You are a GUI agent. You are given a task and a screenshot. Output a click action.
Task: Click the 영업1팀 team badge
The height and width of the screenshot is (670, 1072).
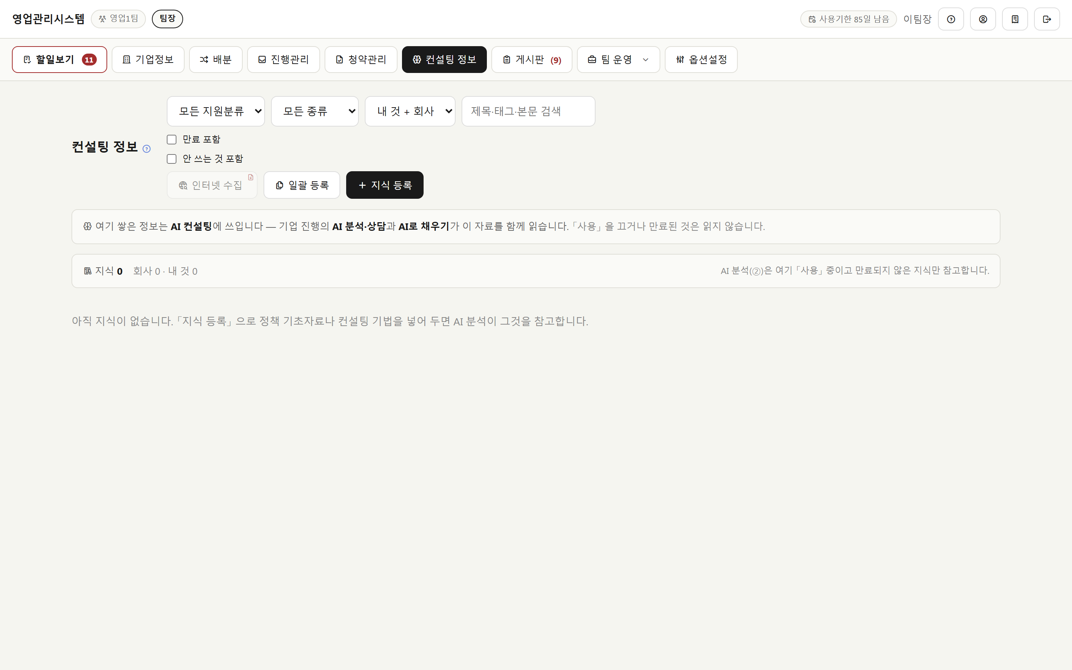point(118,19)
